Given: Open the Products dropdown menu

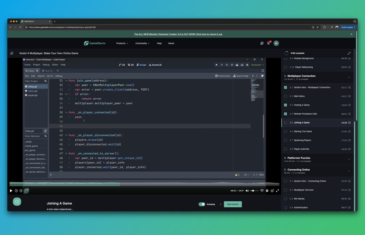Looking at the screenshot, I should [x=122, y=43].
